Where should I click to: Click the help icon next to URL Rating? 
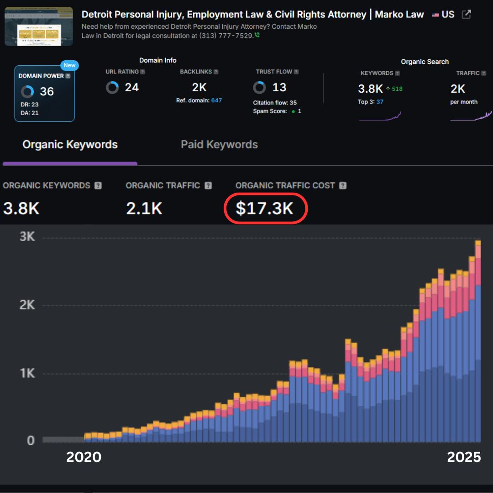pos(143,72)
